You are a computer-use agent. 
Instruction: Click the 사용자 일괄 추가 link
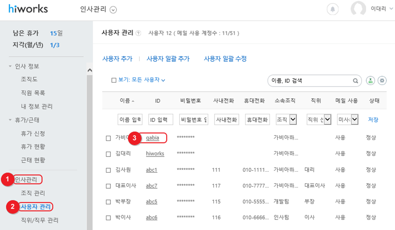coord(168,59)
